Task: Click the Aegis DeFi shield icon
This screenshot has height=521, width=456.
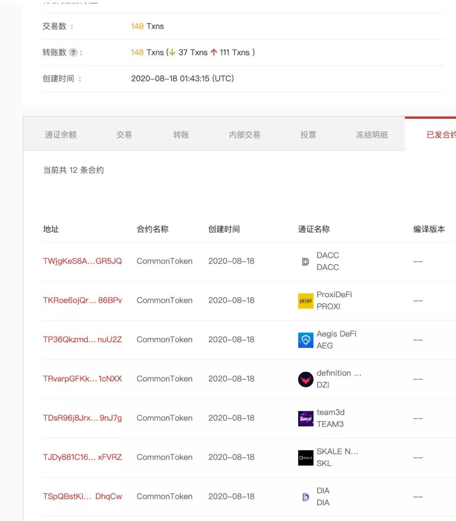Action: pyautogui.click(x=305, y=340)
